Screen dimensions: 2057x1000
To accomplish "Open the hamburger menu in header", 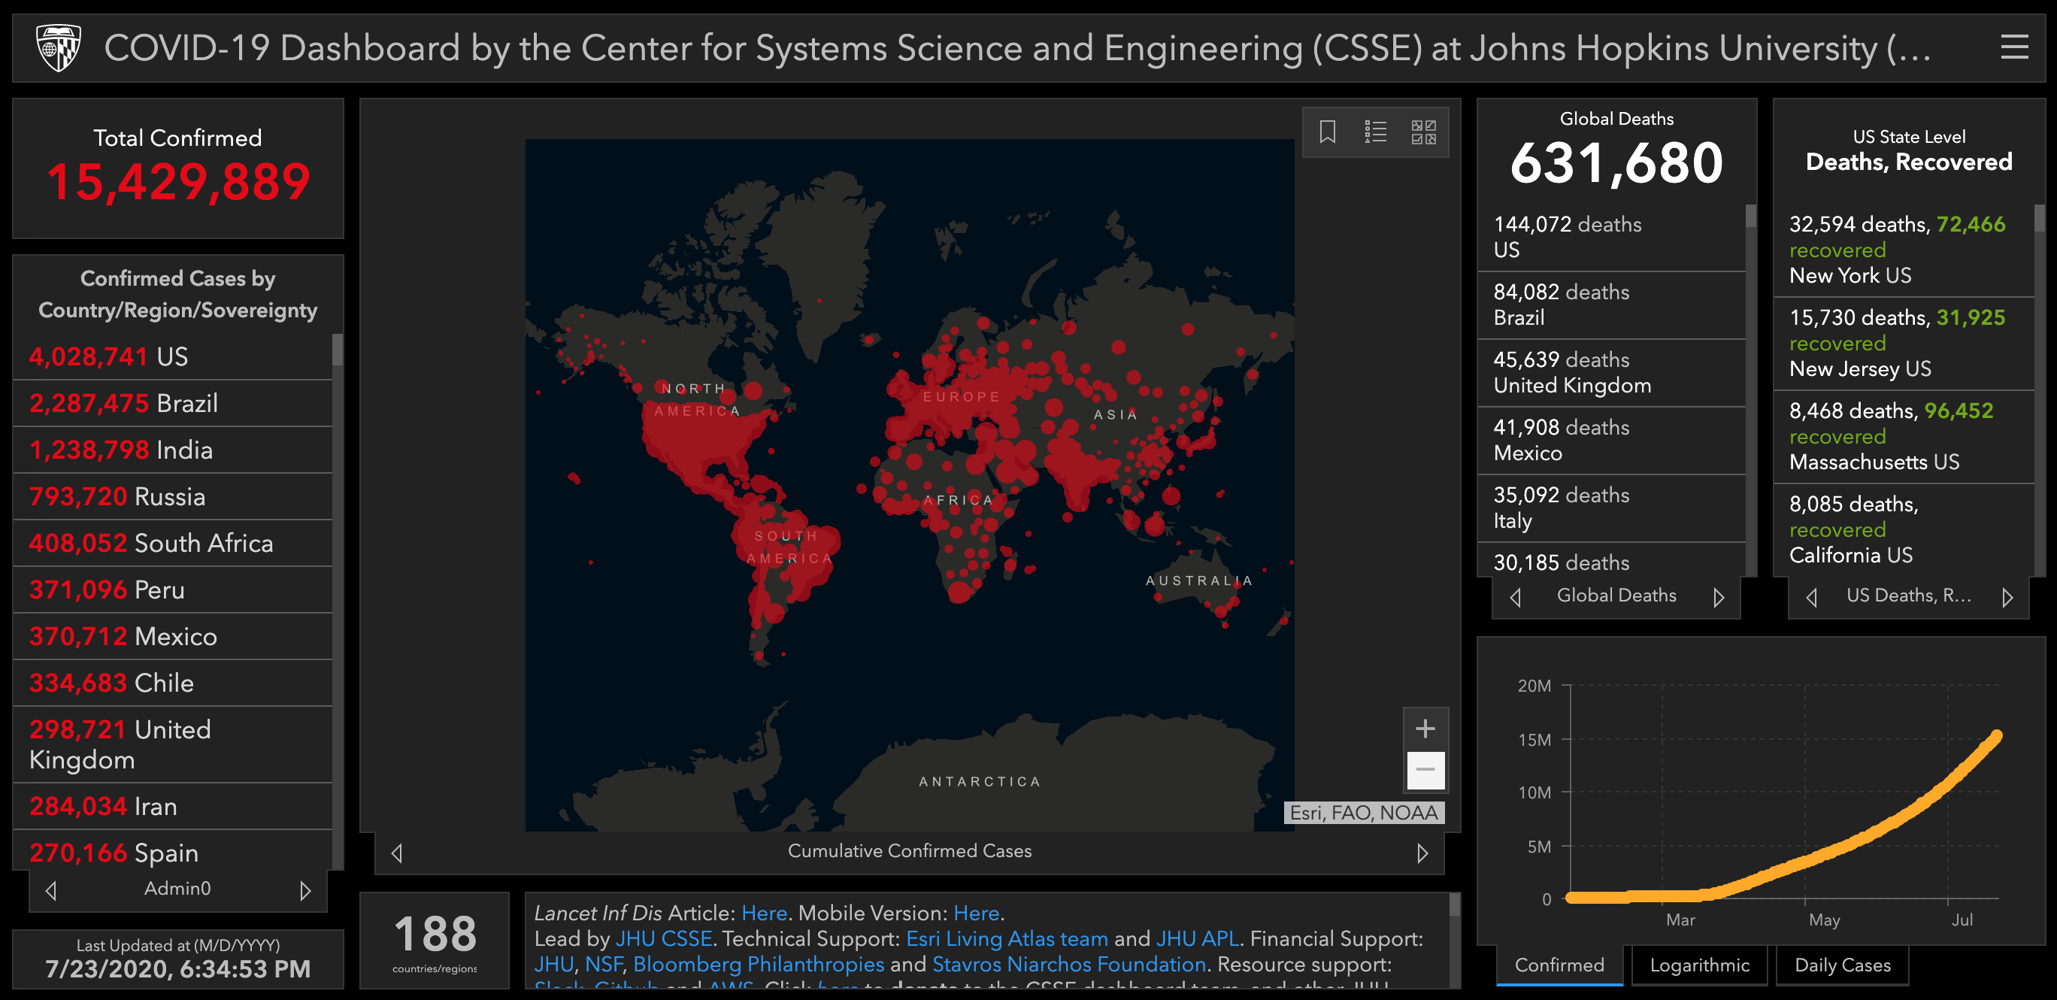I will coord(2014,47).
